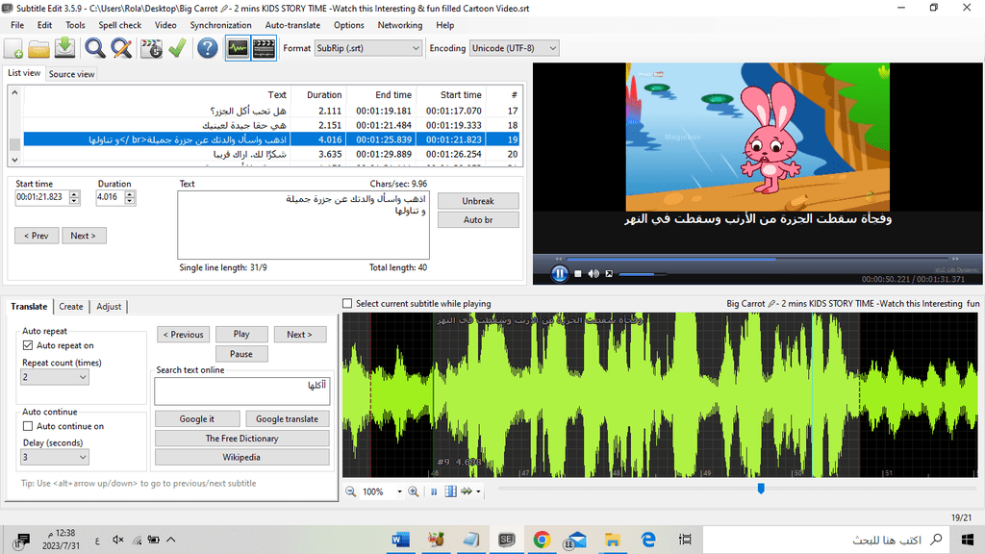Viewport: 985px width, 554px height.
Task: Click the green double-arrow waveform icon
Action: point(467,491)
